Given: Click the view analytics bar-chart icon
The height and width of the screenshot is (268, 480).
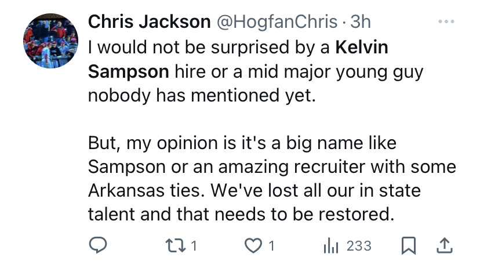Looking at the screenshot, I should tap(330, 246).
